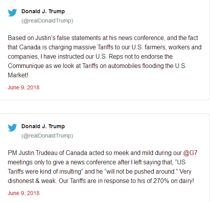The width and height of the screenshot is (210, 202).
Task: Click the Twitter bird icon on the @G7 tweet
Action: 12,127
